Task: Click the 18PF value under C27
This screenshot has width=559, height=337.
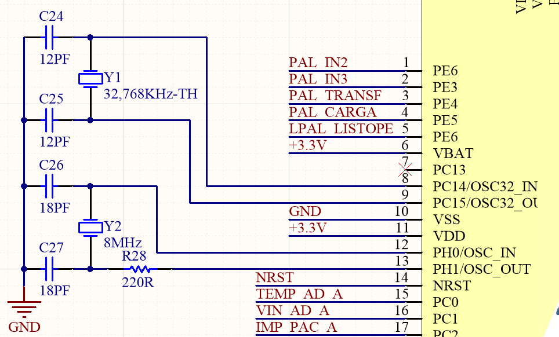Action: [x=55, y=290]
